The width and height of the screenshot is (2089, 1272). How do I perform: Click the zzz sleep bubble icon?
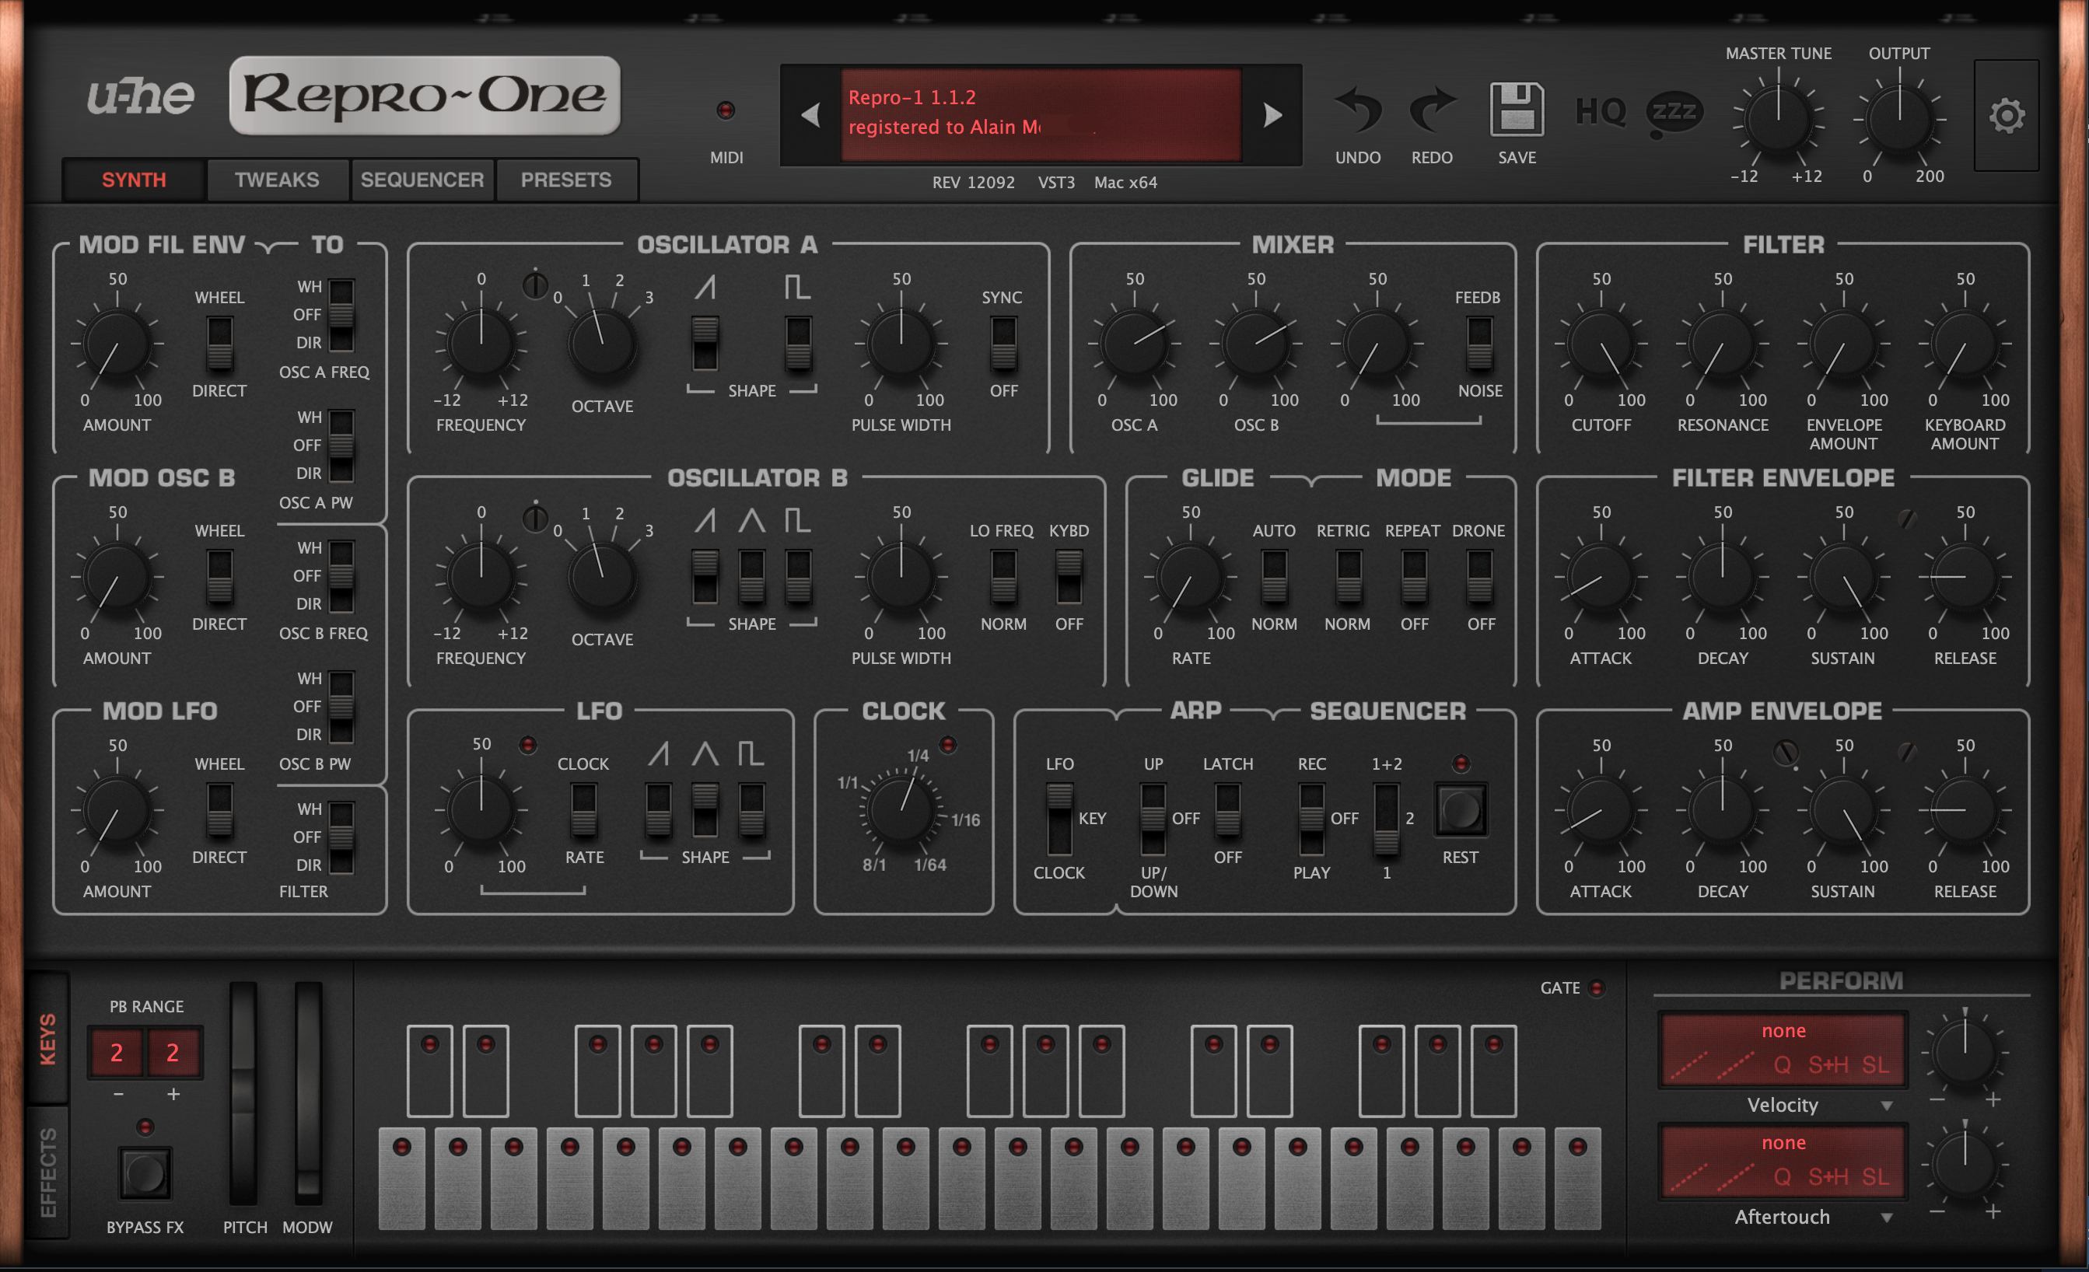tap(1674, 113)
